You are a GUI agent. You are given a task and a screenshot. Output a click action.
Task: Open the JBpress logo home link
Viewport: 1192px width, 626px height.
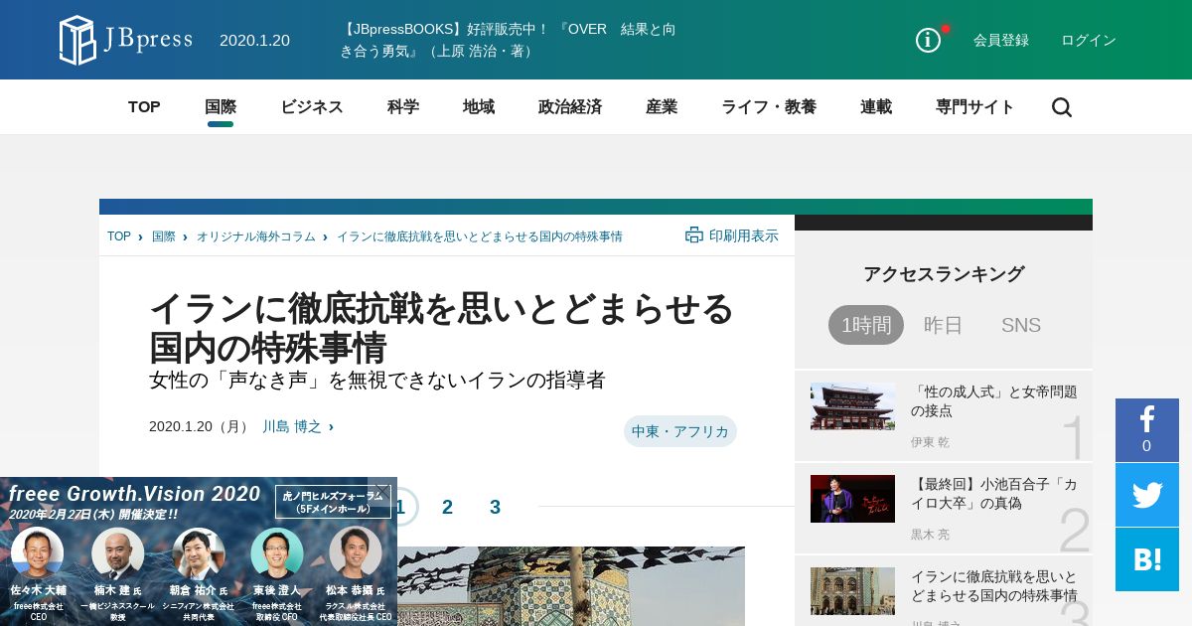pos(125,40)
